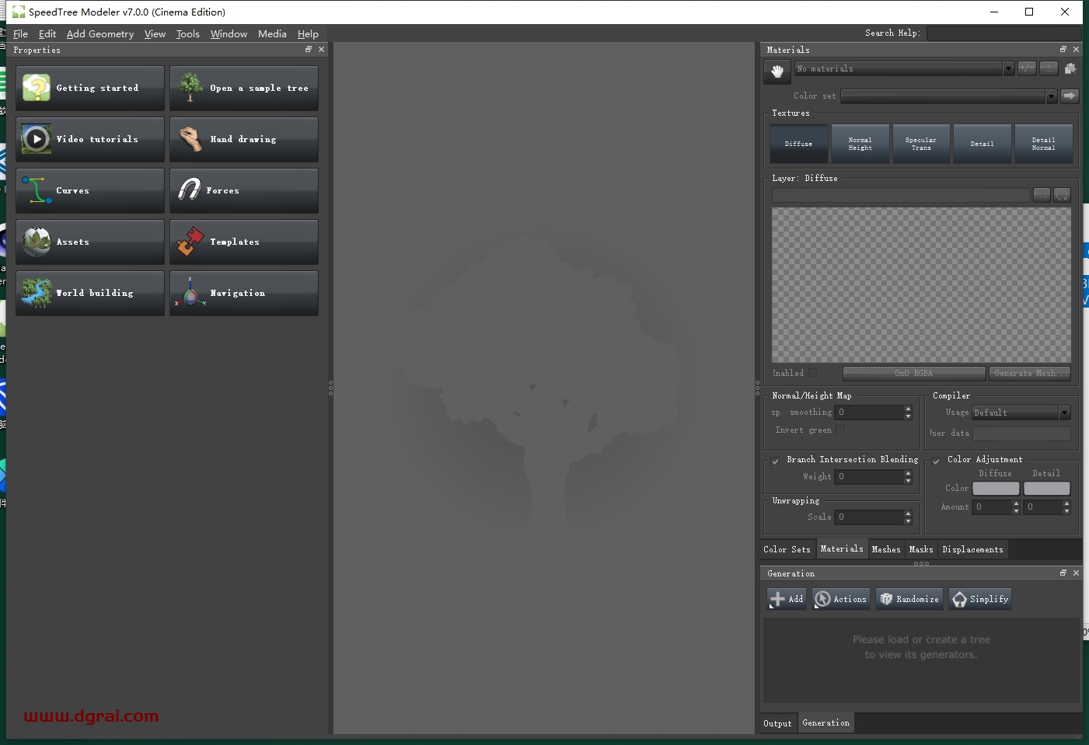Click Open a sample tree button
Viewport: 1089px width, 745px height.
[x=244, y=88]
